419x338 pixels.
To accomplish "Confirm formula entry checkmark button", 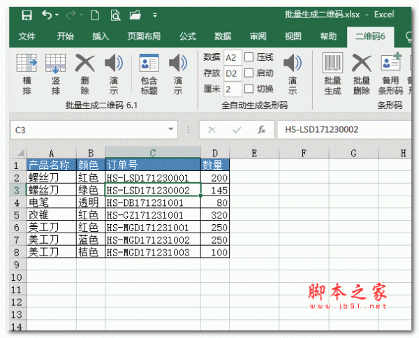I will [x=237, y=130].
